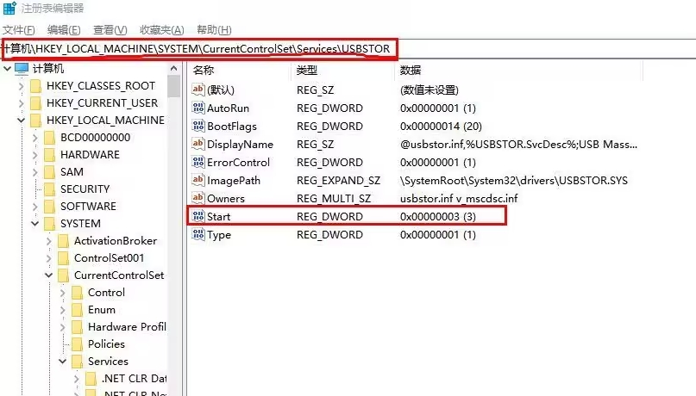
Task: Expand the ControlSet001 key
Action: 49,258
